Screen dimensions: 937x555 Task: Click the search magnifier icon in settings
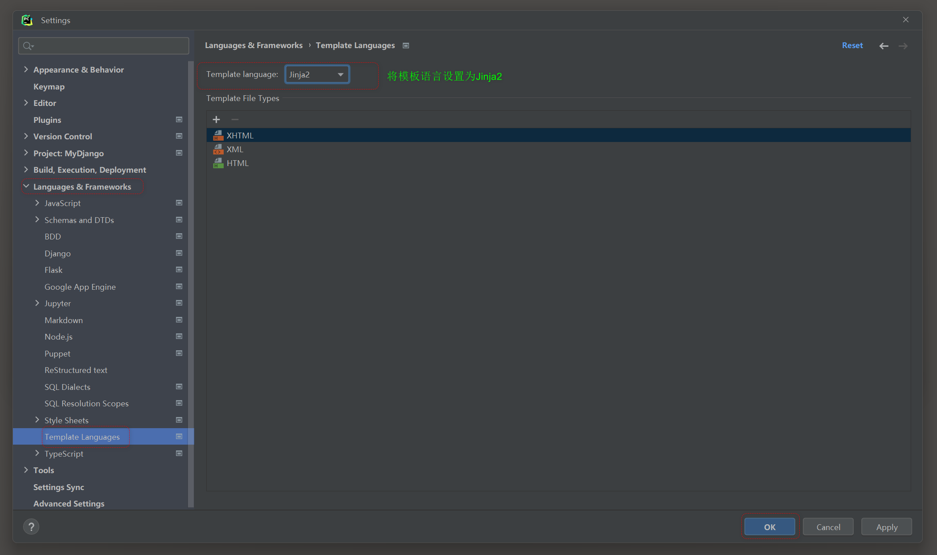28,46
